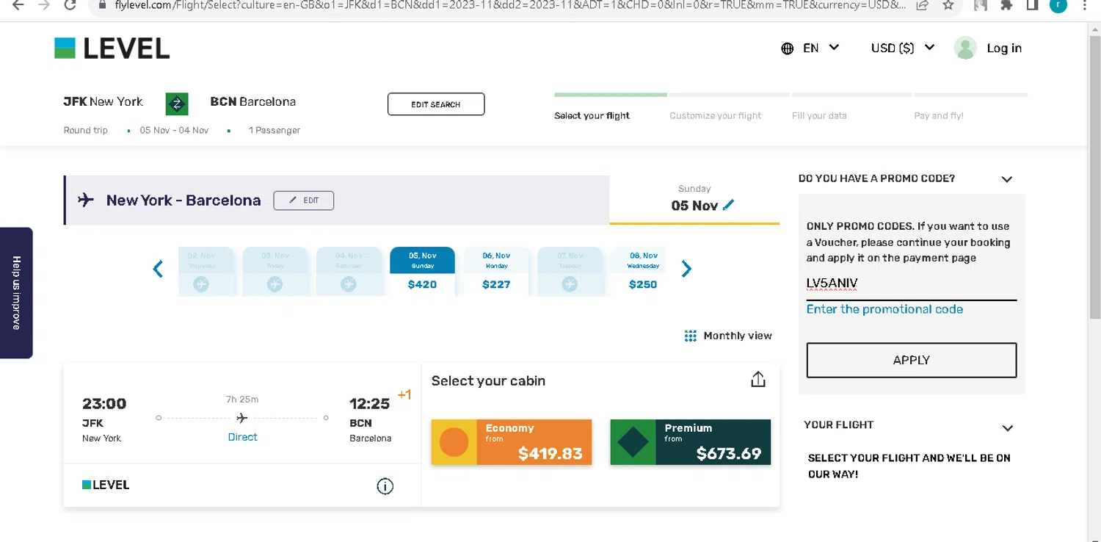Open the Monthly view
The width and height of the screenshot is (1101, 542).
(x=738, y=336)
